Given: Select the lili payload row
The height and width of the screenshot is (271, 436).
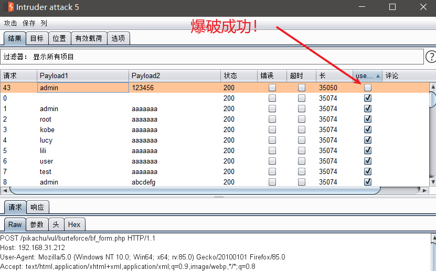Looking at the screenshot, I should pos(214,150).
